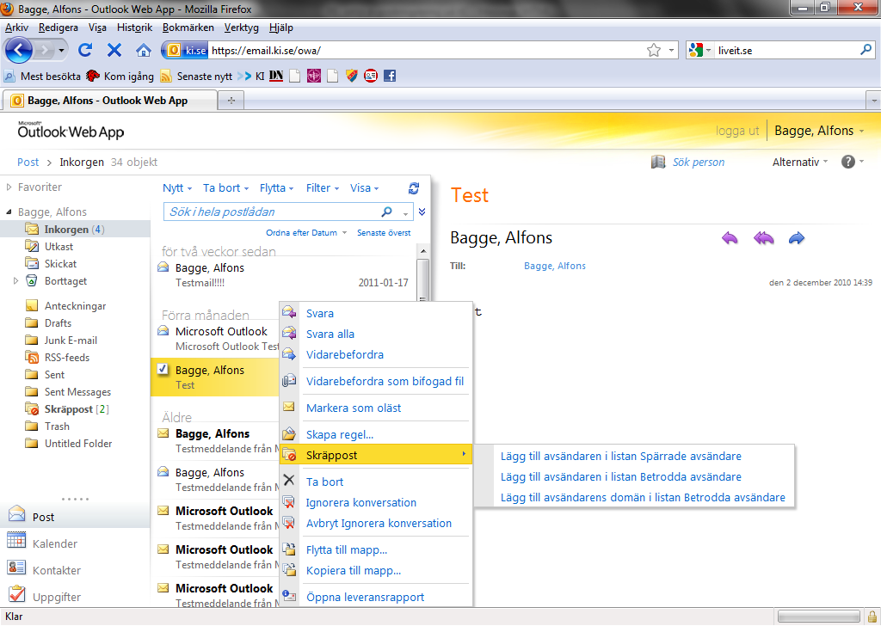Bookmark this page with the star icon
Viewport: 881px width, 626px height.
pyautogui.click(x=654, y=50)
